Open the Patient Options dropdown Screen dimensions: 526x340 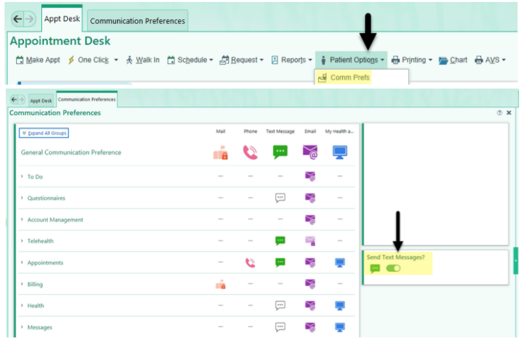point(352,60)
